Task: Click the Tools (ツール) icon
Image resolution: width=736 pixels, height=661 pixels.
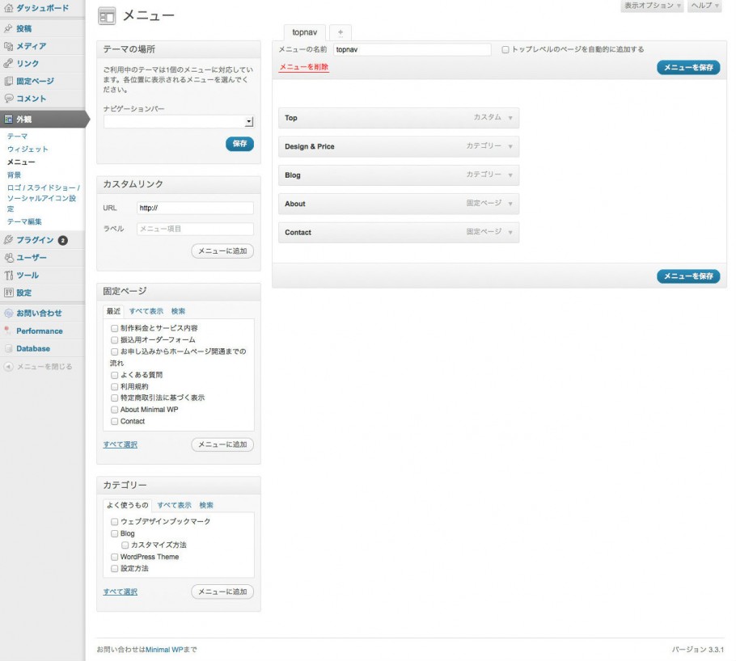Action: point(8,276)
